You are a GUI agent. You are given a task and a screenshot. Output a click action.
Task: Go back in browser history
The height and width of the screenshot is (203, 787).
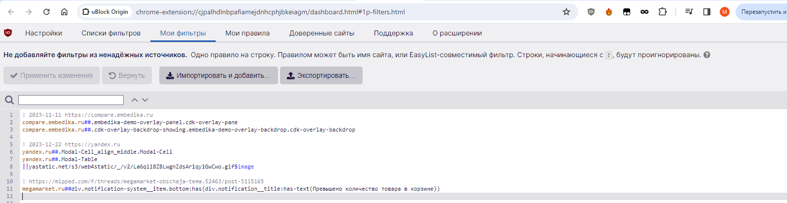point(11,12)
